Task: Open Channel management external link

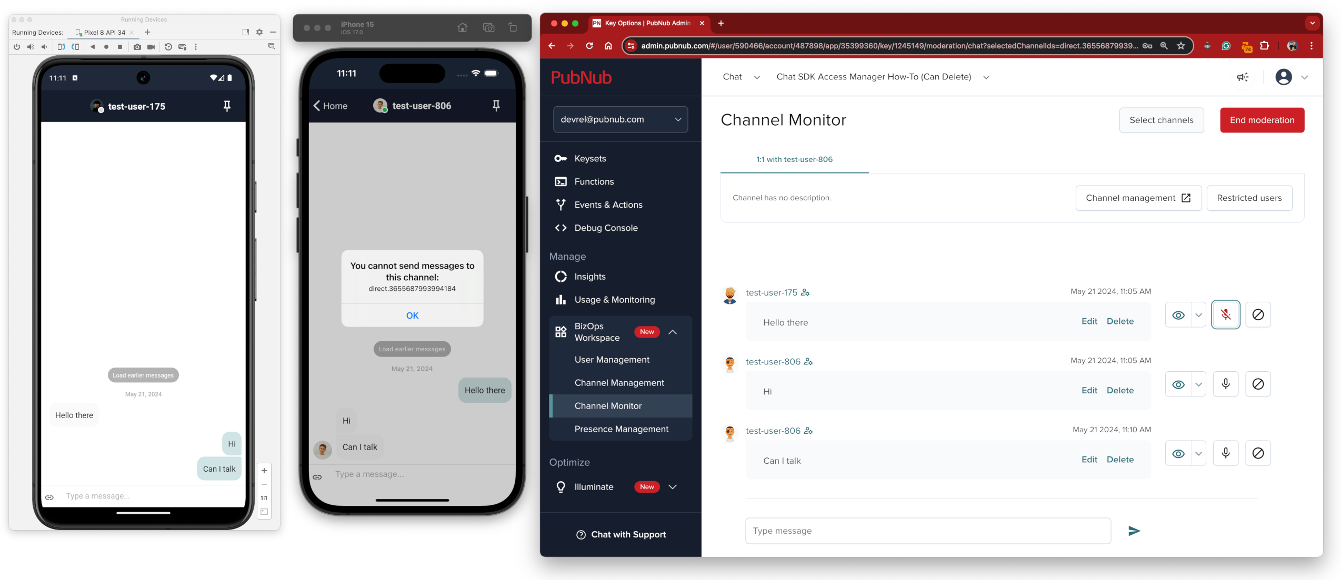Action: (1138, 198)
